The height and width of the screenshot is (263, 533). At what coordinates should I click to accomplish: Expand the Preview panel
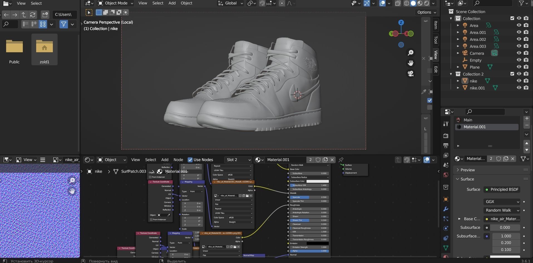point(468,170)
